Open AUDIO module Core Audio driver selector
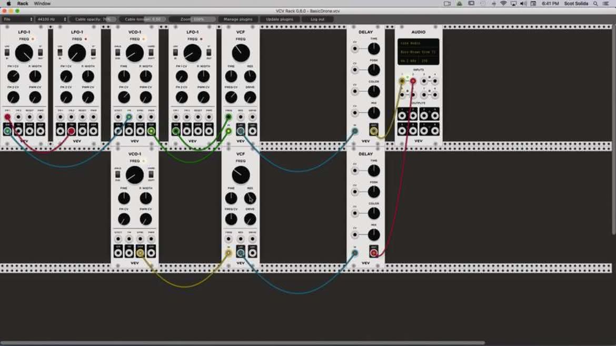The image size is (616, 346). point(418,43)
